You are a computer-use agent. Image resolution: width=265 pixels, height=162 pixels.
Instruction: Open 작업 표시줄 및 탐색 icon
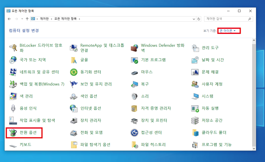[x=13, y=120]
